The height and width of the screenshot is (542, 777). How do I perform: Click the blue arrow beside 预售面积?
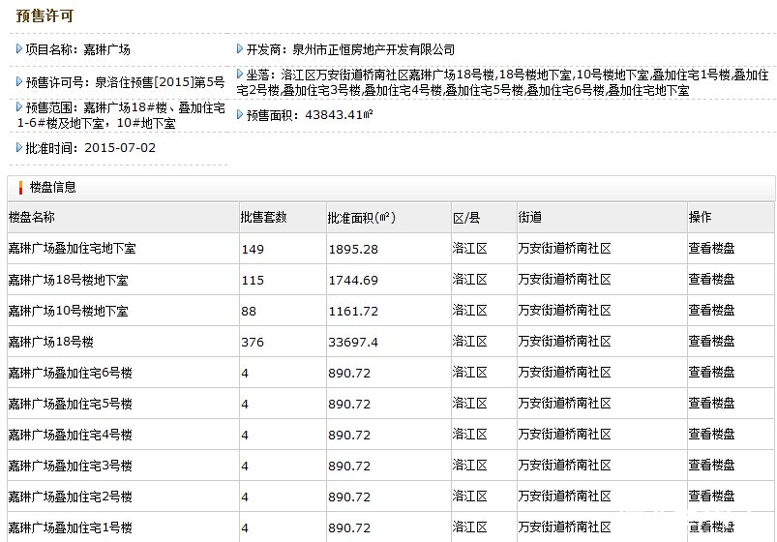point(240,114)
